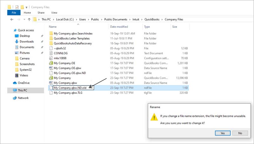This screenshot has width=254, height=144.
Task: Click Yes in the Rename dialog
Action: 223,133
